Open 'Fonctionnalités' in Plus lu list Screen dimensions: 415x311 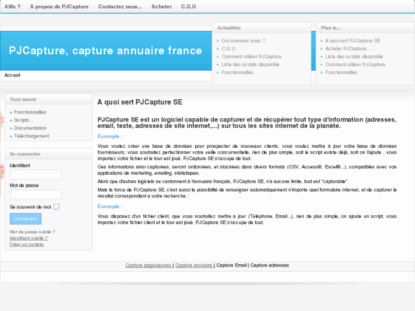click(341, 72)
